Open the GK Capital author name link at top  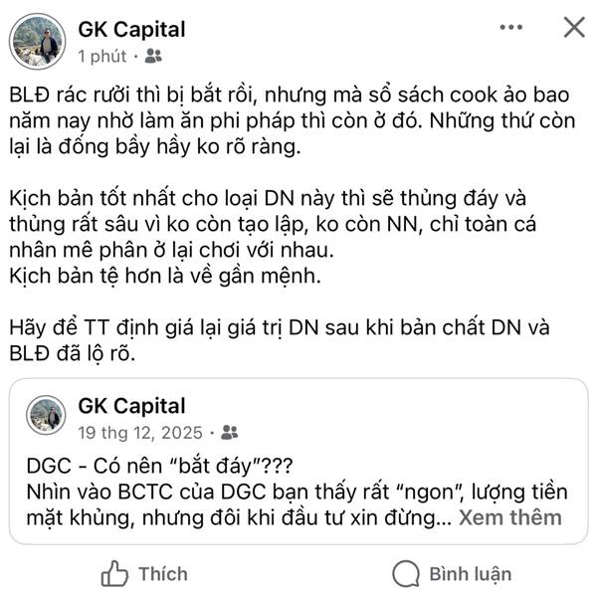click(131, 30)
